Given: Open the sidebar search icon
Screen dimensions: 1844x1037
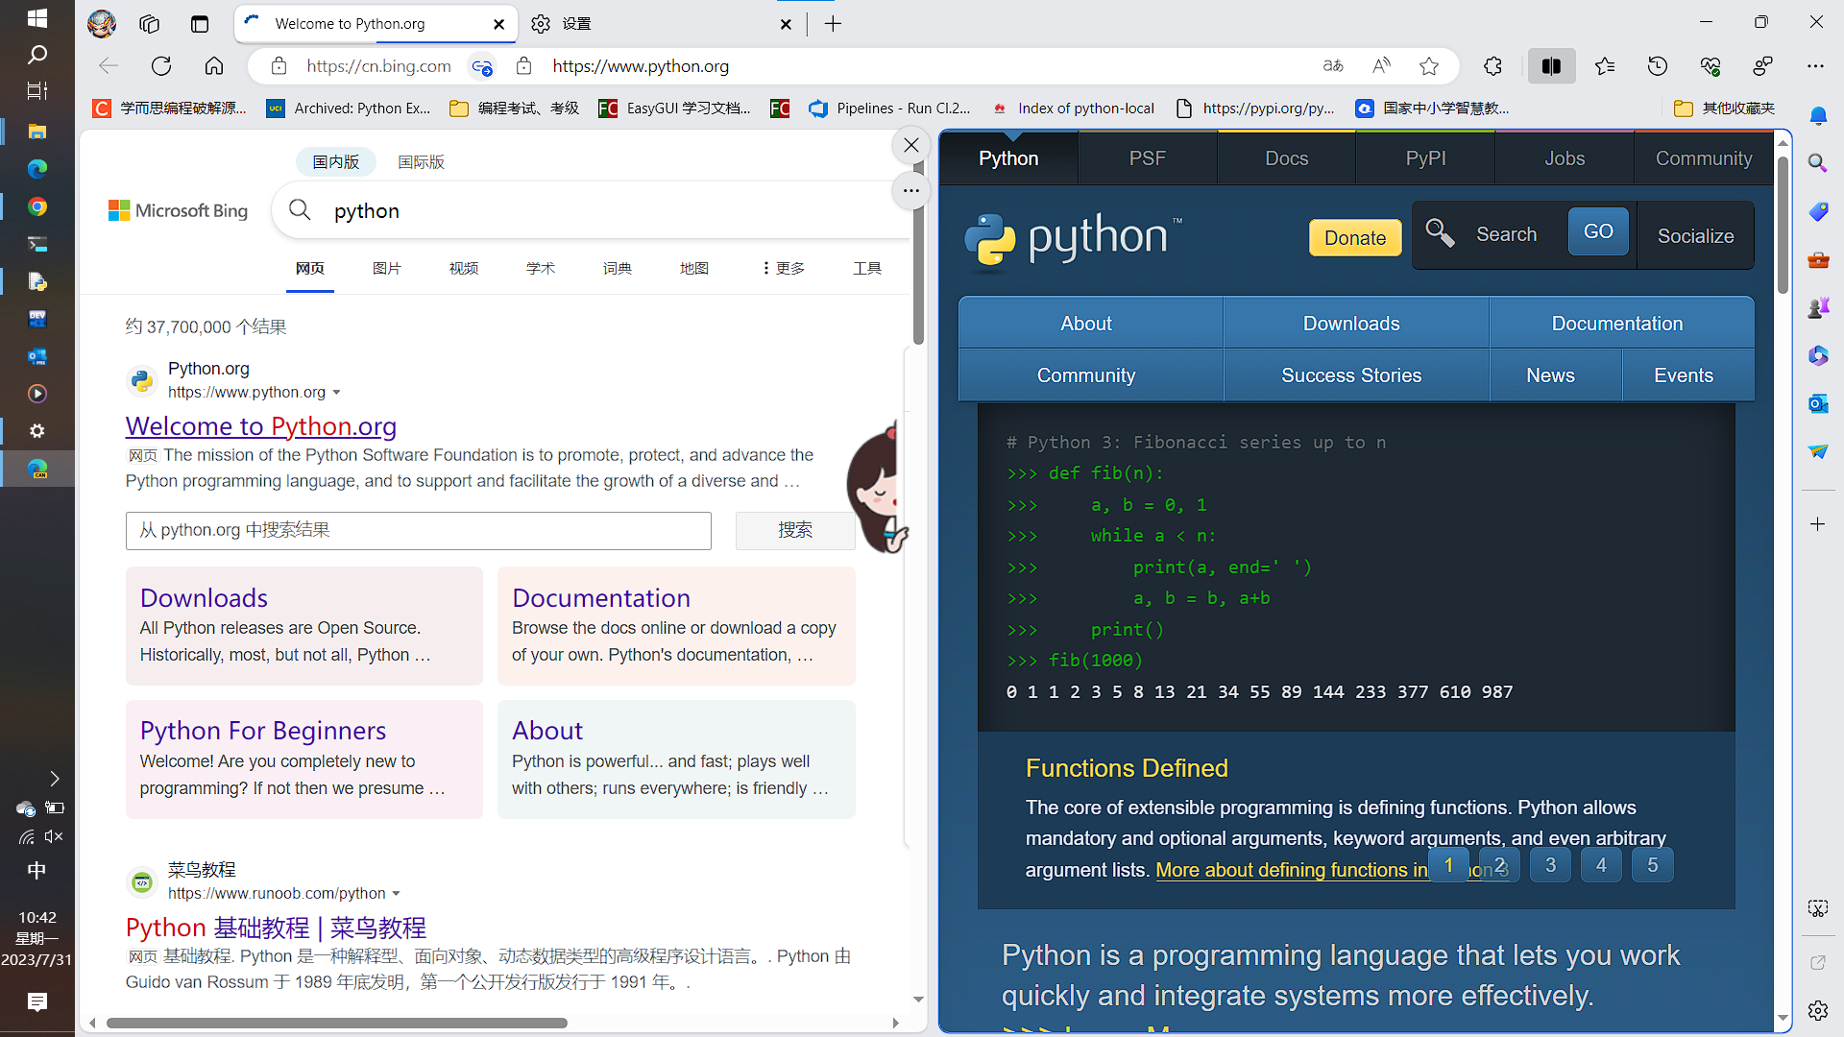Looking at the screenshot, I should click(x=1818, y=163).
